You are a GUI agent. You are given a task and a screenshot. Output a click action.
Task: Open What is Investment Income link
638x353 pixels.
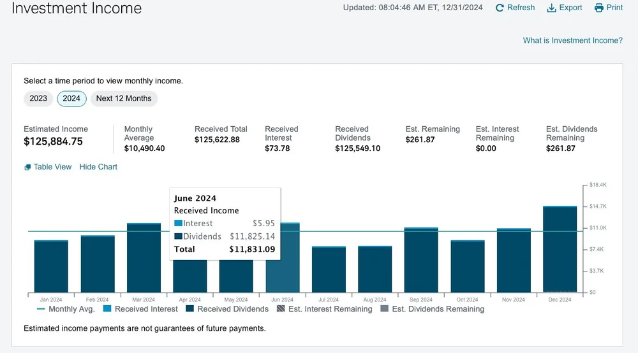(x=572, y=41)
